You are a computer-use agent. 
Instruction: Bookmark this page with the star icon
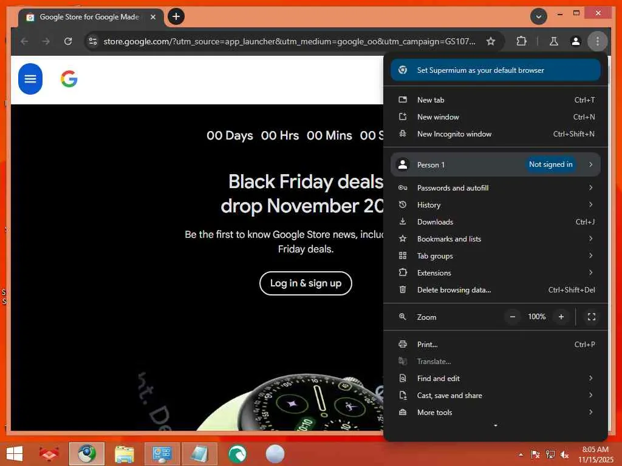[x=491, y=41]
